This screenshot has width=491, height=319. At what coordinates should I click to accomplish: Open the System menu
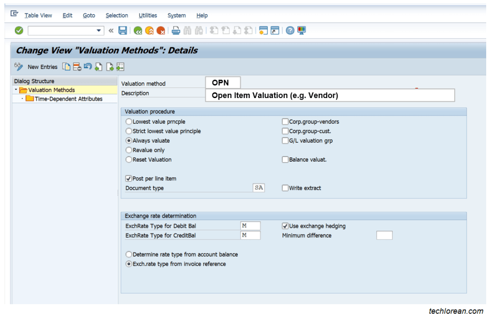[176, 15]
